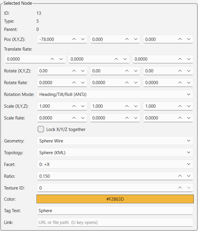Decrease Pos X value with down arrow
The width and height of the screenshot is (198, 231).
[83, 39]
